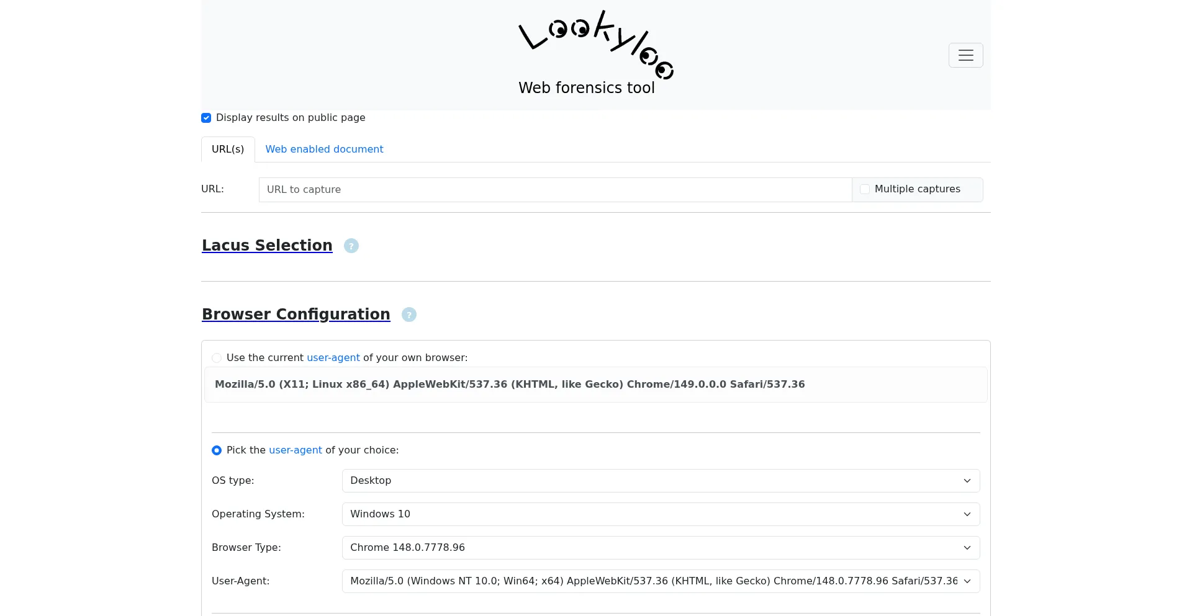Click the OS type label
This screenshot has width=1192, height=616.
233,481
